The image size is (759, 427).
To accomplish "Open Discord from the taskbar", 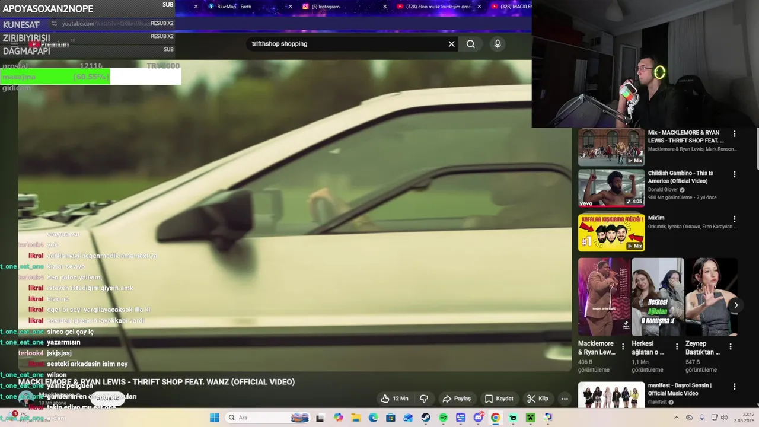I will coord(479,418).
